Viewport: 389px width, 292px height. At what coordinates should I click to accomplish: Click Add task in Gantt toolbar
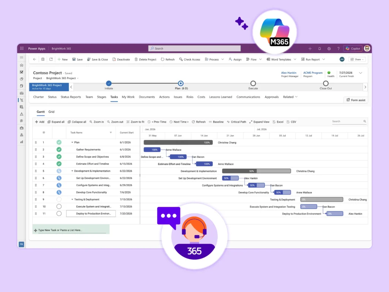click(40, 122)
